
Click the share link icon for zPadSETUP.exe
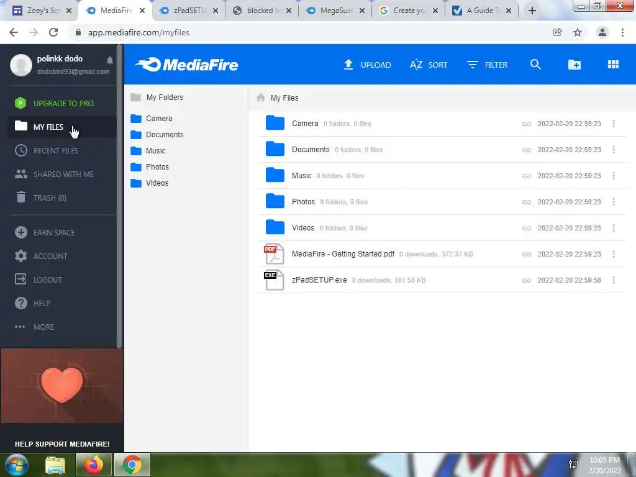coord(527,280)
